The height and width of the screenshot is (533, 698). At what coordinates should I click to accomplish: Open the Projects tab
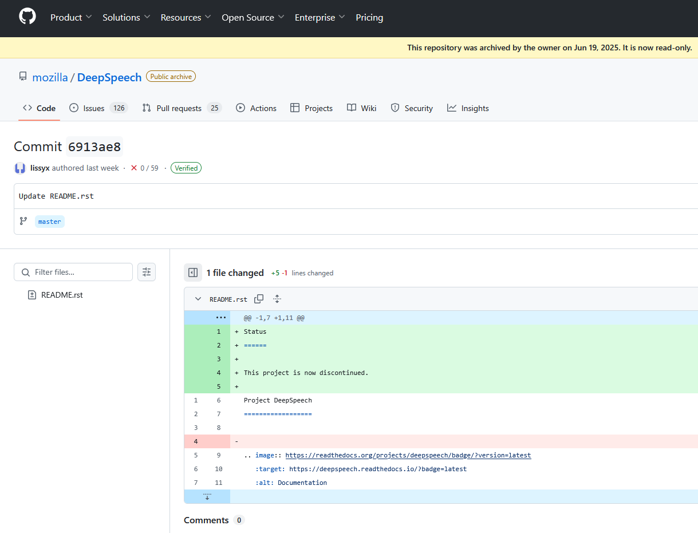click(x=311, y=108)
